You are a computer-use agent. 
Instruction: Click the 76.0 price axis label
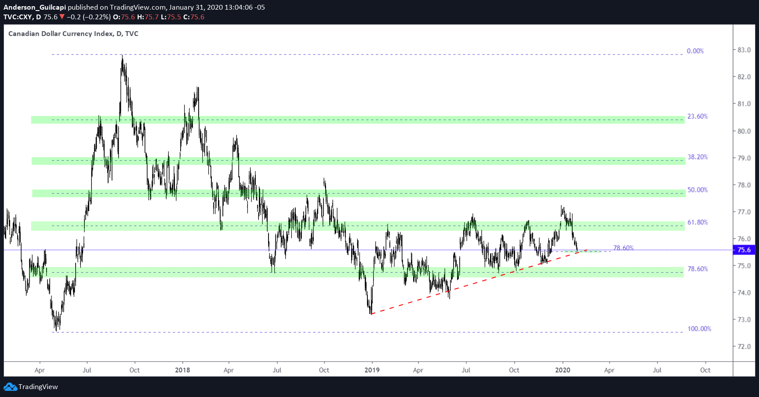744,239
